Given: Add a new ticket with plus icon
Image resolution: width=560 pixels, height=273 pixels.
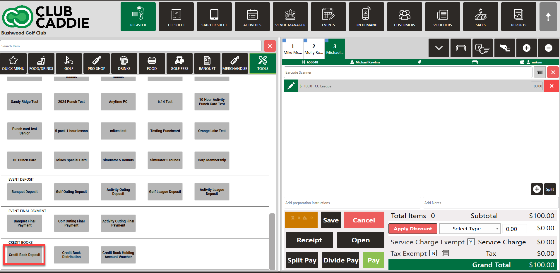Looking at the screenshot, I should [x=526, y=48].
